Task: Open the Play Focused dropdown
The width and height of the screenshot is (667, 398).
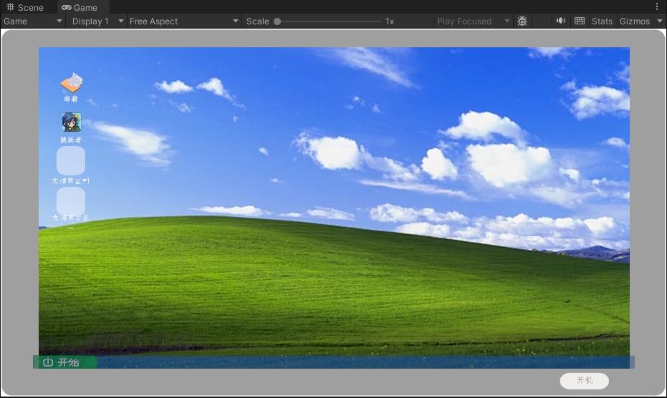Action: (x=473, y=21)
